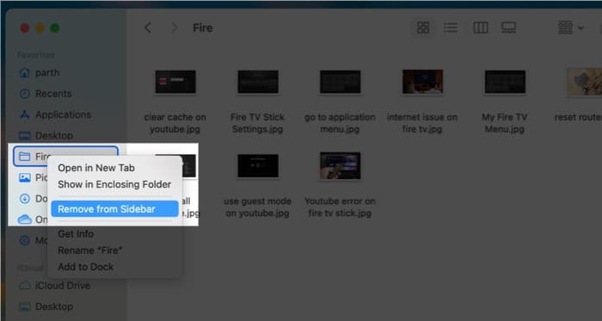Open the group-by options dropdown
The height and width of the screenshot is (321, 602).
coord(570,28)
